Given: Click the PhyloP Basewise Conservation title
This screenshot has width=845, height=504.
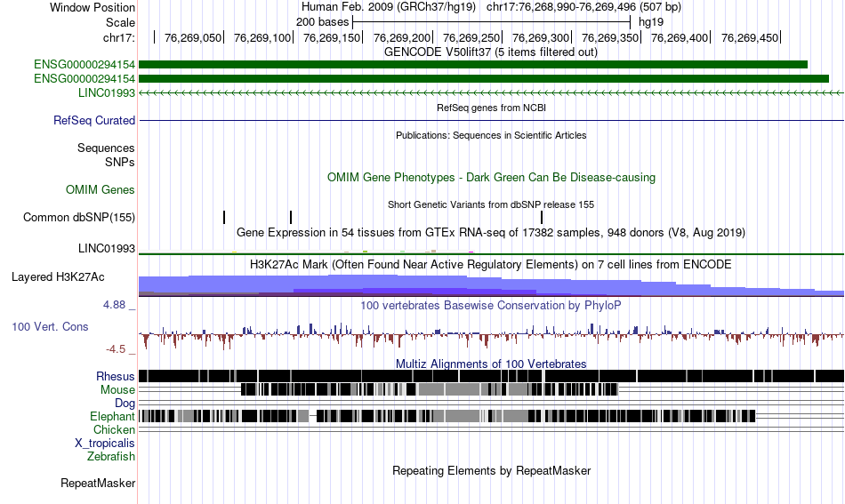Looking at the screenshot, I should (x=491, y=305).
